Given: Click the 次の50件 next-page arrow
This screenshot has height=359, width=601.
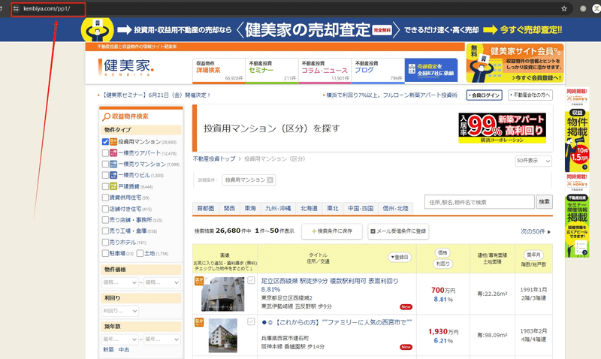Looking at the screenshot, I should (x=549, y=232).
